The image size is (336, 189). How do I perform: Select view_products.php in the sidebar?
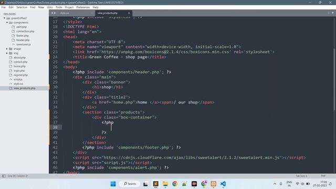25,88
